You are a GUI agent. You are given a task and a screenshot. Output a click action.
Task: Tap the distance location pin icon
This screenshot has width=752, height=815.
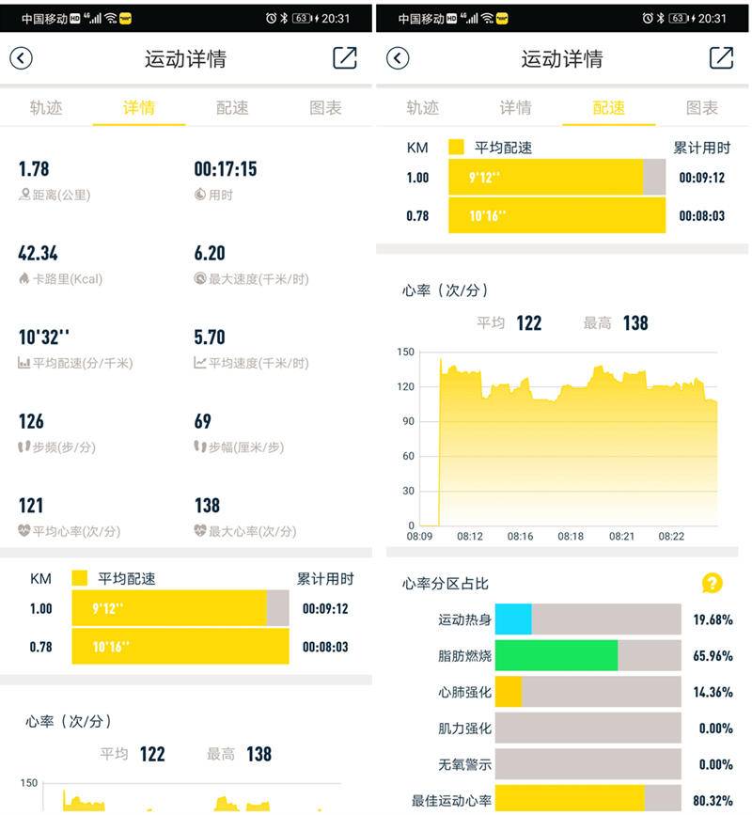pyautogui.click(x=24, y=195)
